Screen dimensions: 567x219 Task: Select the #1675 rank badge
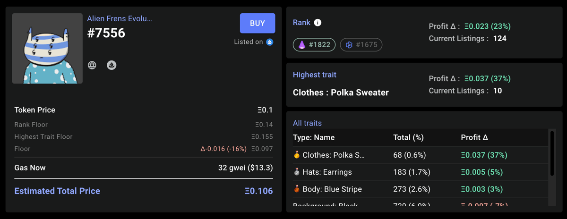coord(361,45)
